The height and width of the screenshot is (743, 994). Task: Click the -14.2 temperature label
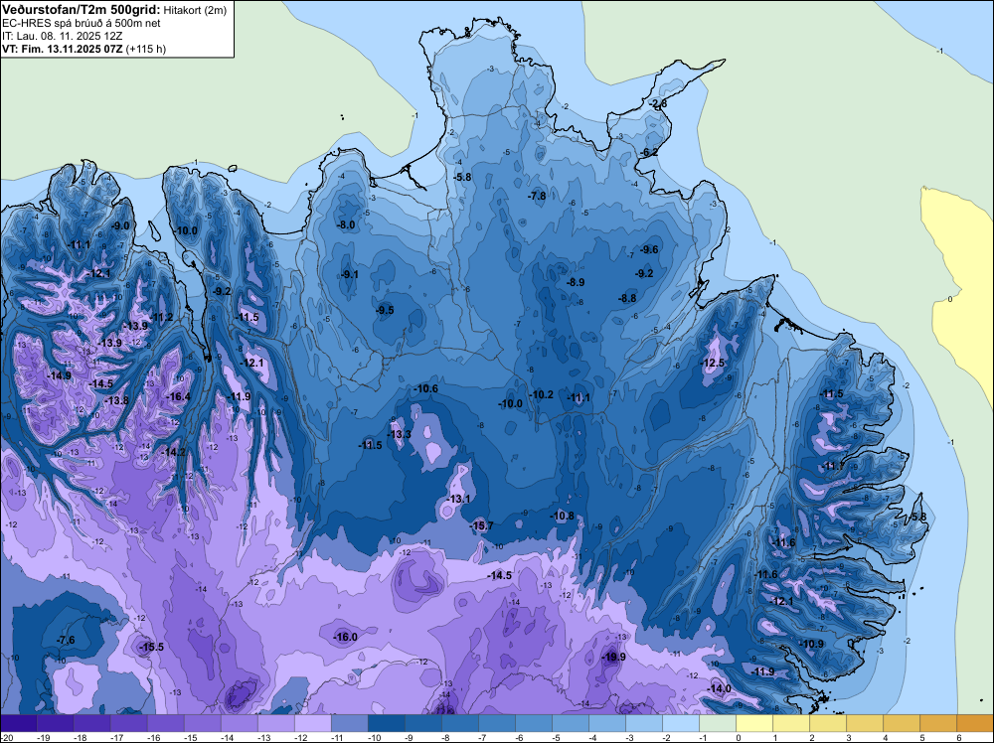coord(172,452)
